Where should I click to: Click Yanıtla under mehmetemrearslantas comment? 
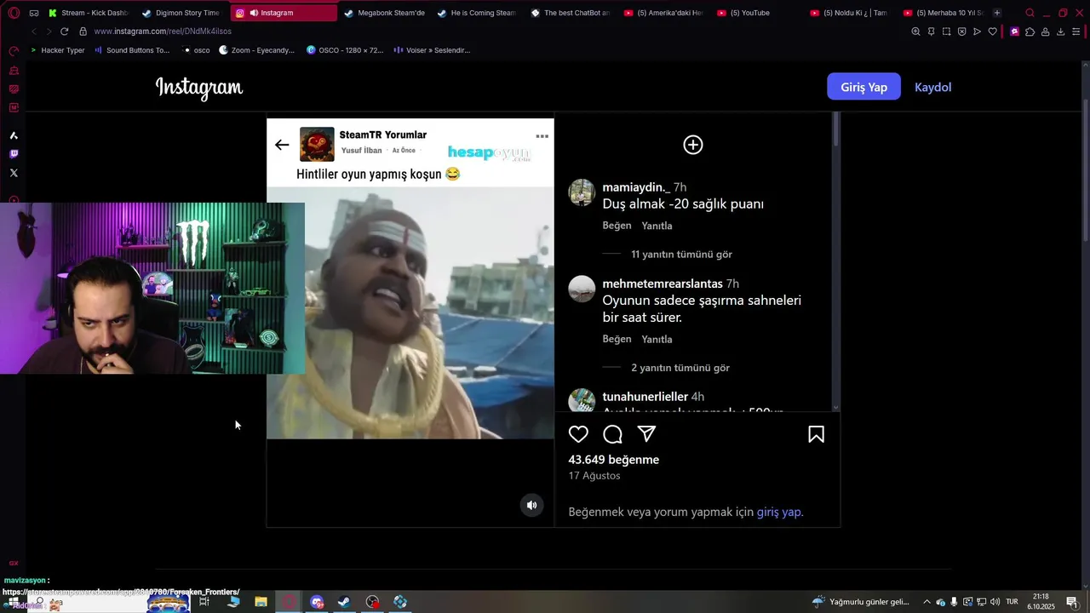(657, 339)
